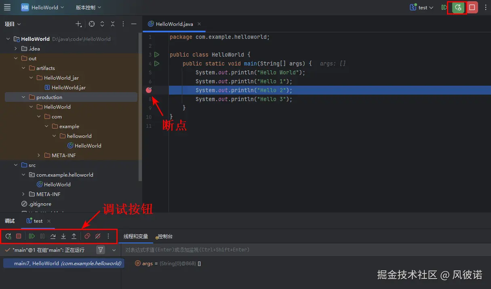Open thread selector dropdown arrow
Screen dimensions: 491x289
pos(114,250)
